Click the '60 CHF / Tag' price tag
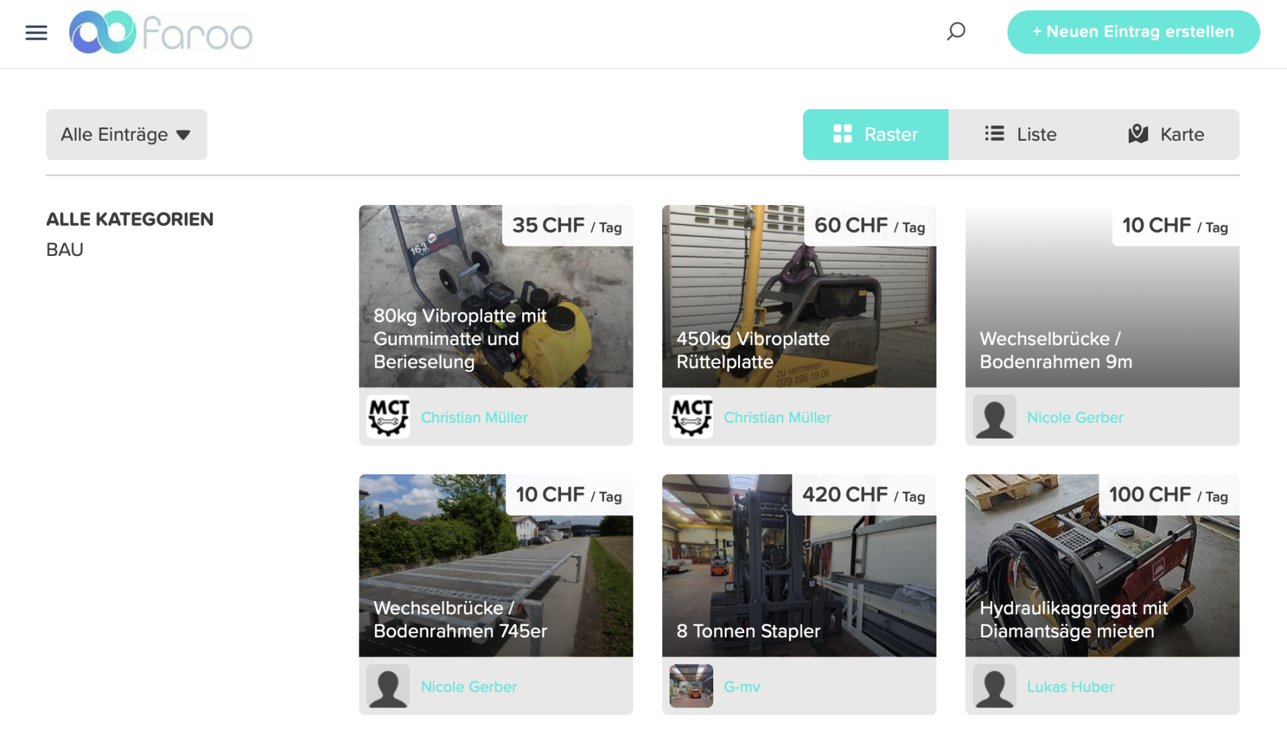Viewport: 1287px width, 729px height. coord(869,226)
